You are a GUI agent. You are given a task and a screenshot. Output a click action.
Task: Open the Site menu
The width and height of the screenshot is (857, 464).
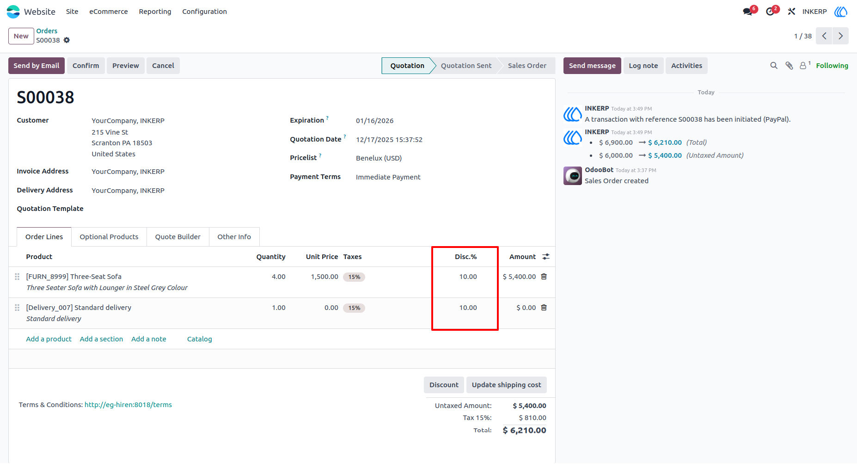[x=72, y=12]
